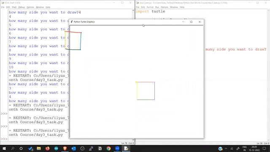Open the round clock-like taskbar icon
The image size is (270, 152).
(82, 148)
